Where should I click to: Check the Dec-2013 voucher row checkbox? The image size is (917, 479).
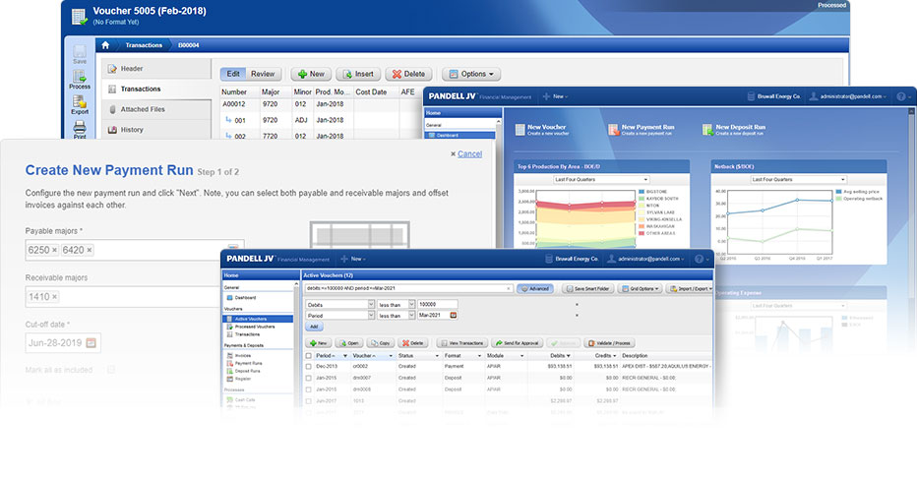click(x=309, y=367)
